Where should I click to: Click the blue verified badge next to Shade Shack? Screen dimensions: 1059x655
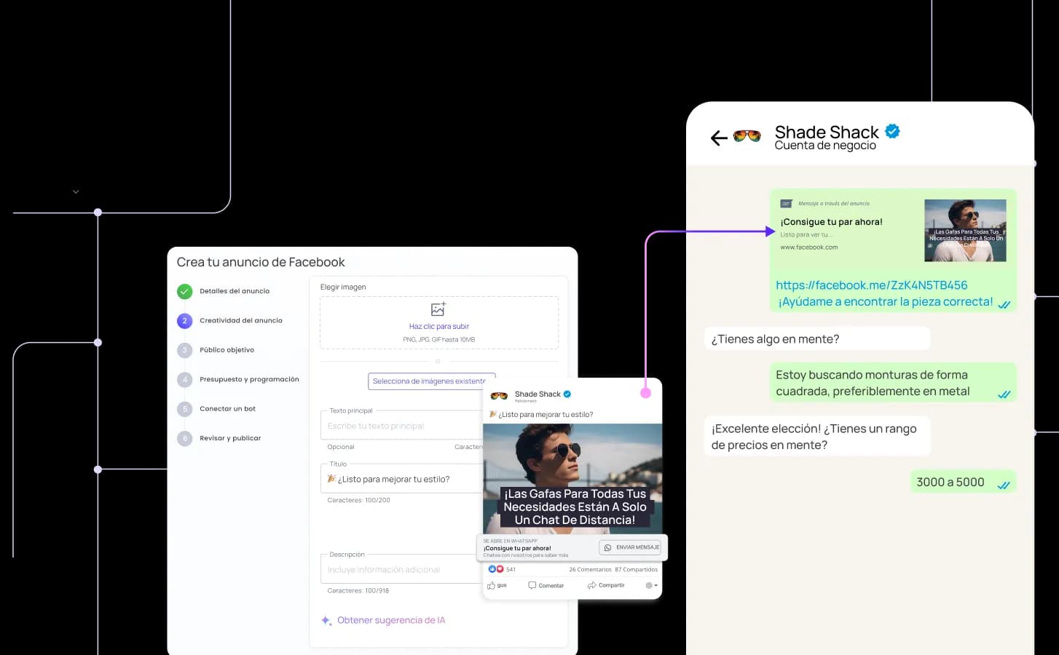click(x=892, y=131)
